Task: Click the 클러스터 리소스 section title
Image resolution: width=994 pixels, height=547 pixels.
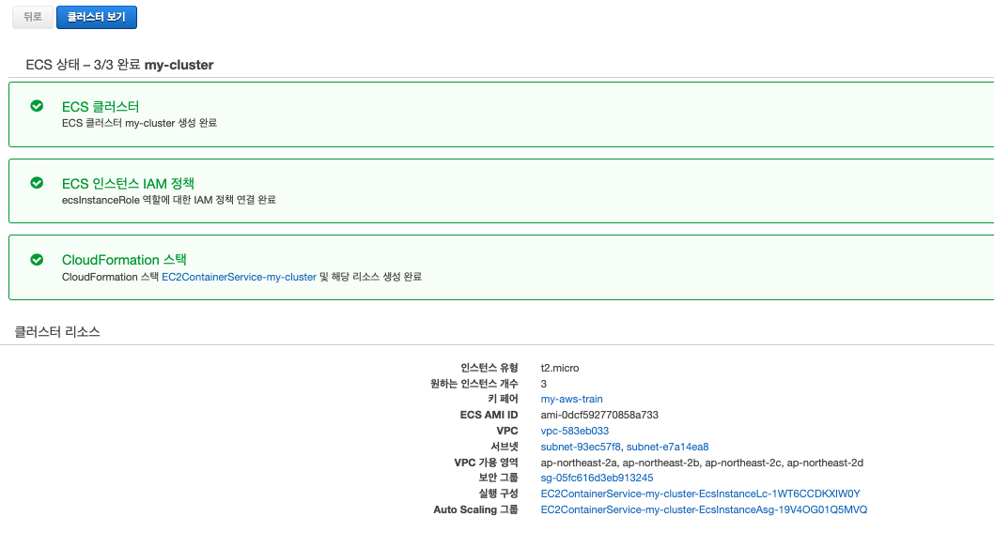Action: [57, 332]
